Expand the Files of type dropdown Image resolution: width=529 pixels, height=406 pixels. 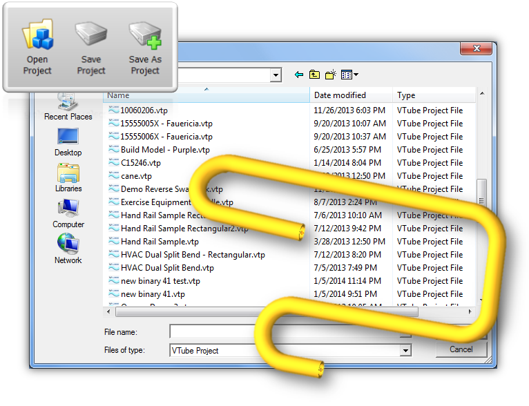point(405,351)
